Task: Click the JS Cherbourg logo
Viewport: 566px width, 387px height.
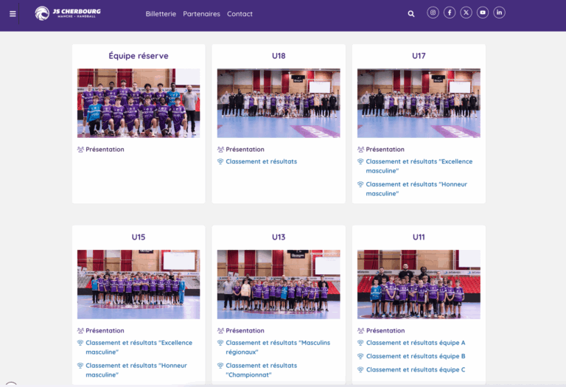Action: [68, 13]
